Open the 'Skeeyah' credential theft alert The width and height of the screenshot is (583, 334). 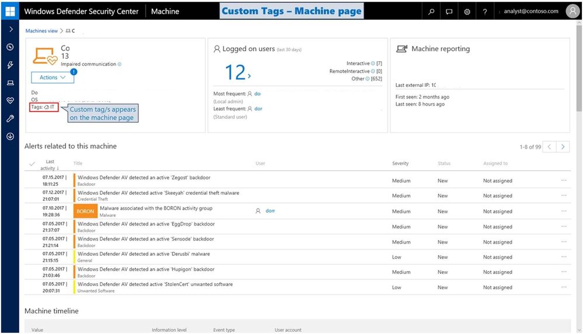158,193
